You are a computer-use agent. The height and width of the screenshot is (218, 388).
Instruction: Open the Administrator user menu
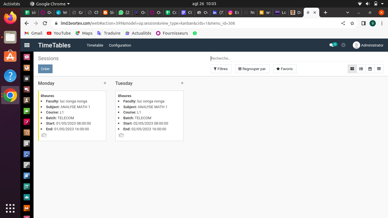click(x=368, y=45)
